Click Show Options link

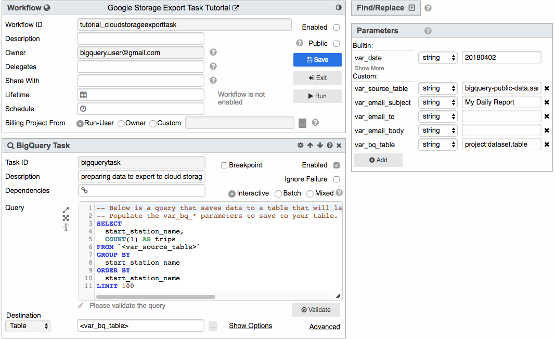coord(250,326)
